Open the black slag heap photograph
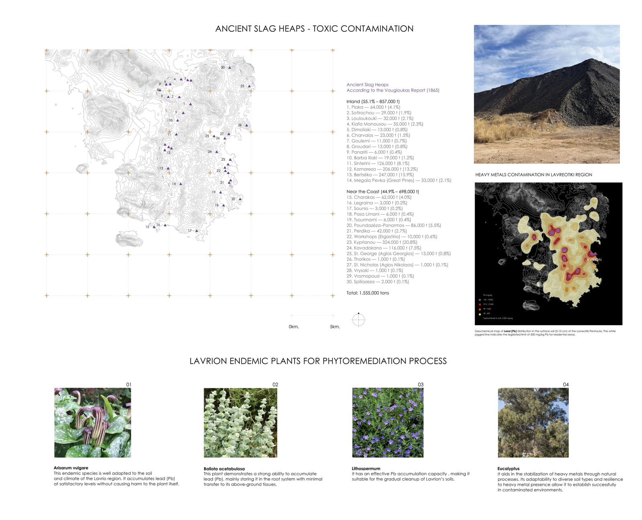Screen dimensions: 642x520 coord(547,94)
